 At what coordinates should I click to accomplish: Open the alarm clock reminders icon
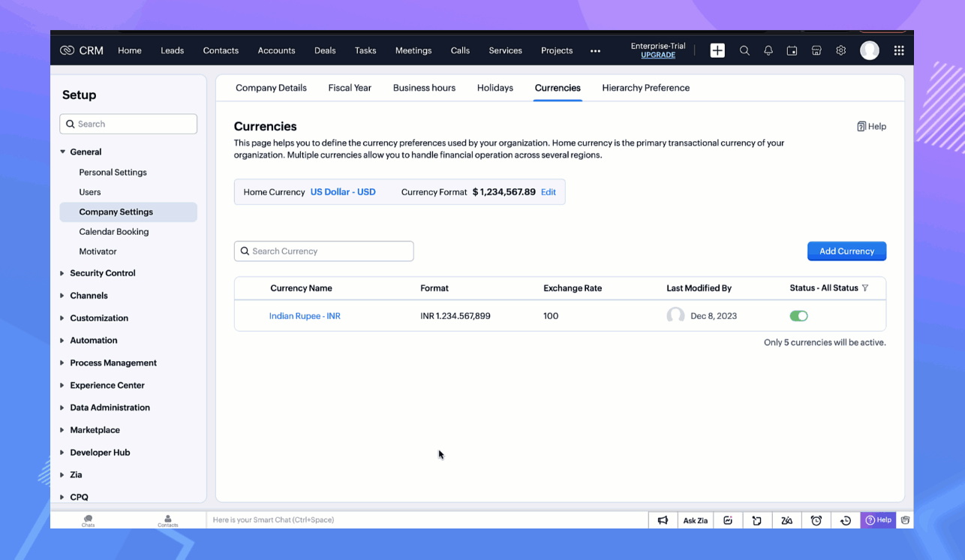point(816,520)
